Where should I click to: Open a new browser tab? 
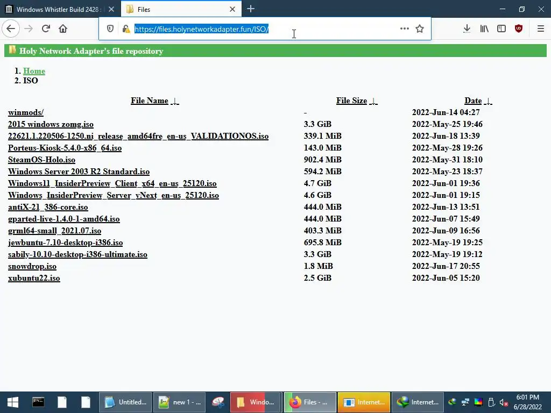(x=251, y=9)
